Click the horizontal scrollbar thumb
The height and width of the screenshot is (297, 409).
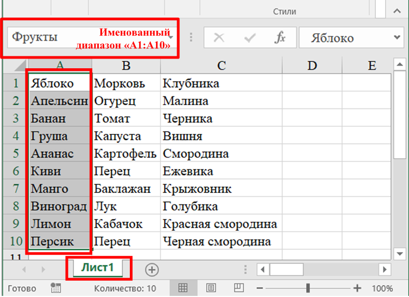click(x=286, y=269)
